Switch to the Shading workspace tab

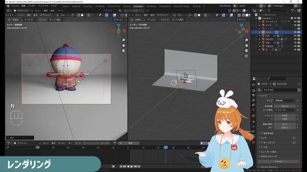pyautogui.click(x=127, y=6)
